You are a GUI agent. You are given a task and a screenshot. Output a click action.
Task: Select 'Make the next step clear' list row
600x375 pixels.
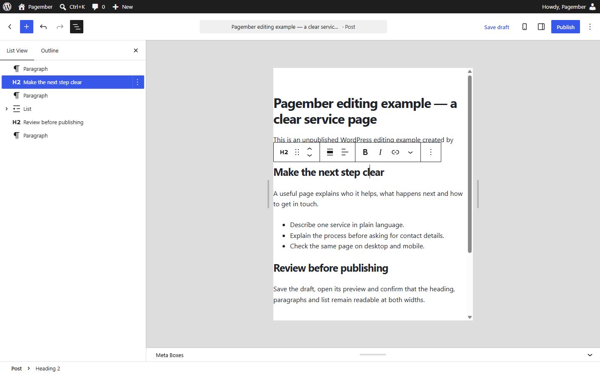[67, 82]
